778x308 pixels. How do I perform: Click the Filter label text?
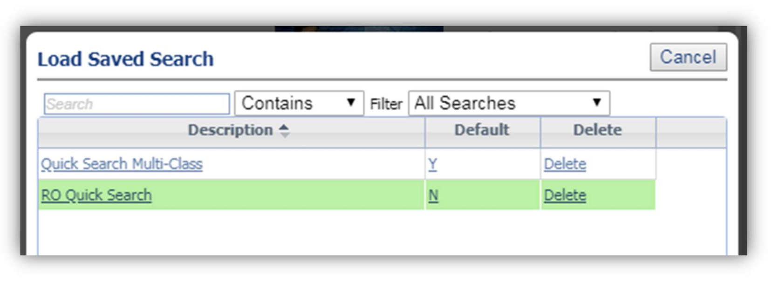(x=386, y=104)
